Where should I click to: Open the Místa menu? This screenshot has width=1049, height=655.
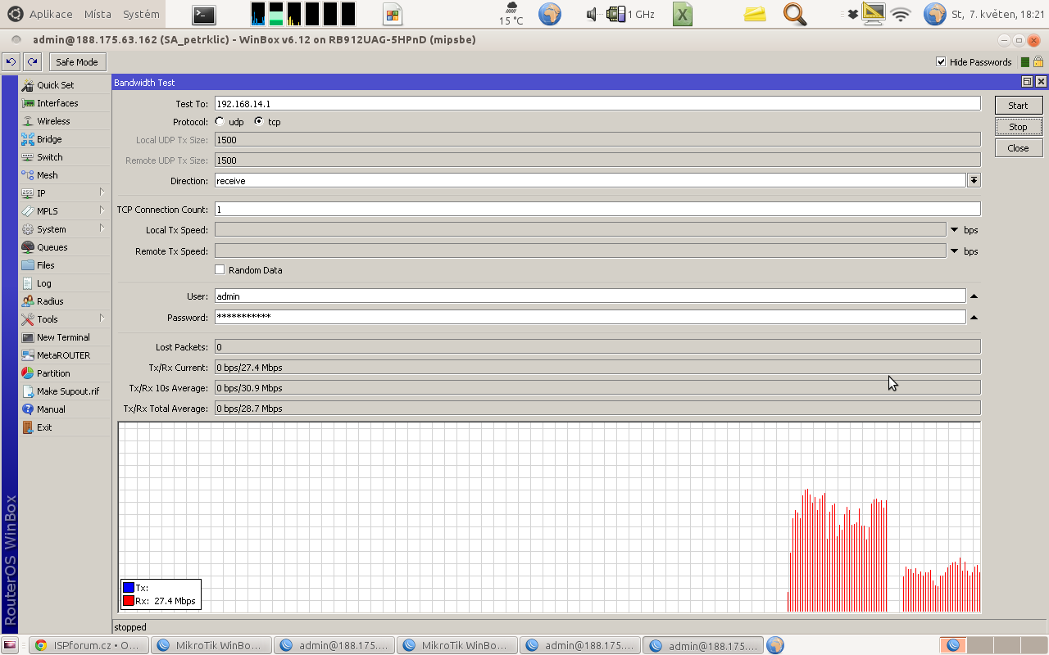[x=98, y=14]
